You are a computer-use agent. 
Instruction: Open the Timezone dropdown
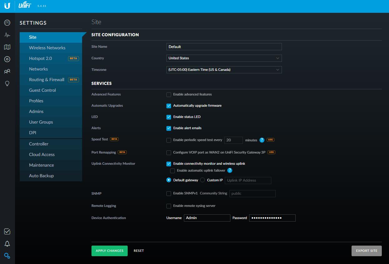pyautogui.click(x=224, y=70)
